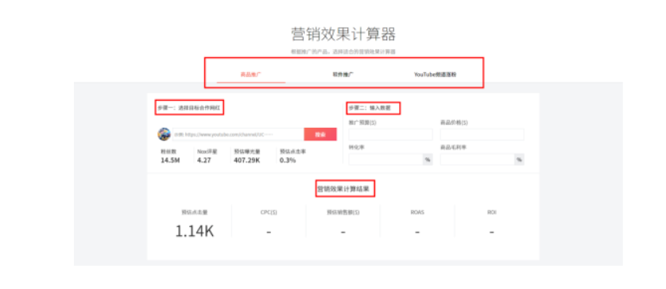Click the 商品毛利率 percent input field
The image size is (666, 289).
[478, 160]
